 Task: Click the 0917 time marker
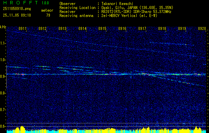click(142, 28)
